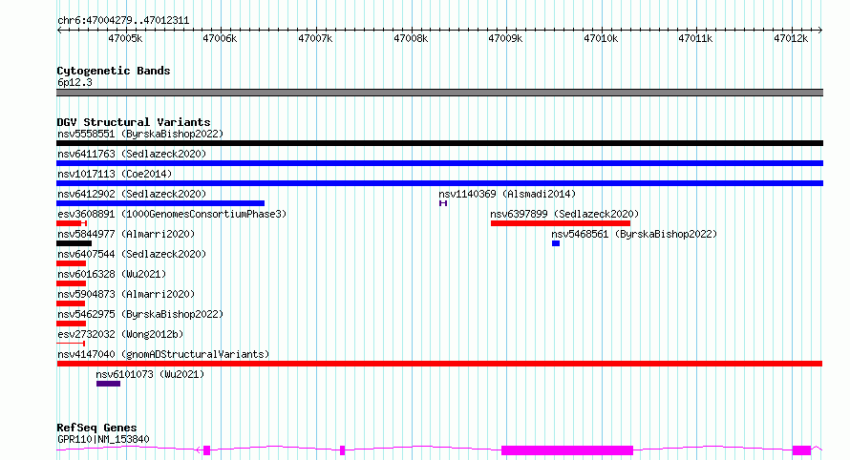850x460 pixels.
Task: Click the nsv1017113 blue variant bar
Action: point(439,183)
